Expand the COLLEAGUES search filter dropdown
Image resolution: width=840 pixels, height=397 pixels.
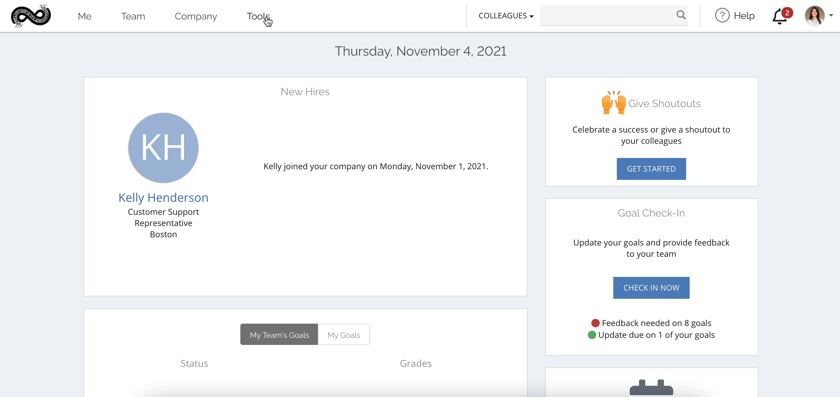pos(506,16)
